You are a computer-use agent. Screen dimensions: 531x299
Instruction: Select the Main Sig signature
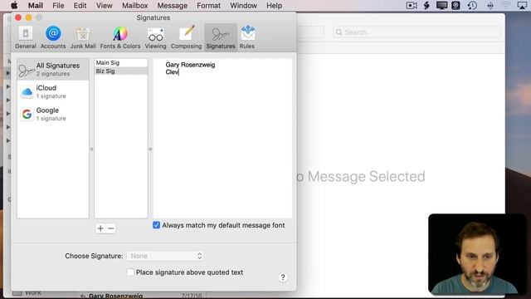point(121,63)
